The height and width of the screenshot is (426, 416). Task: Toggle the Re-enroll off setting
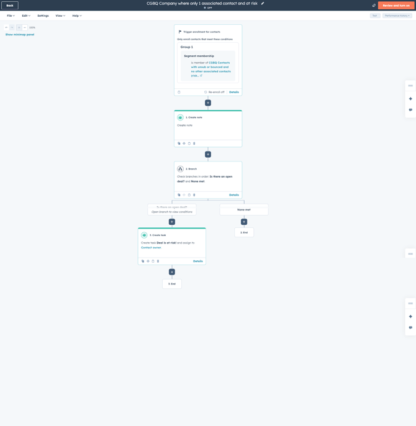tap(214, 92)
